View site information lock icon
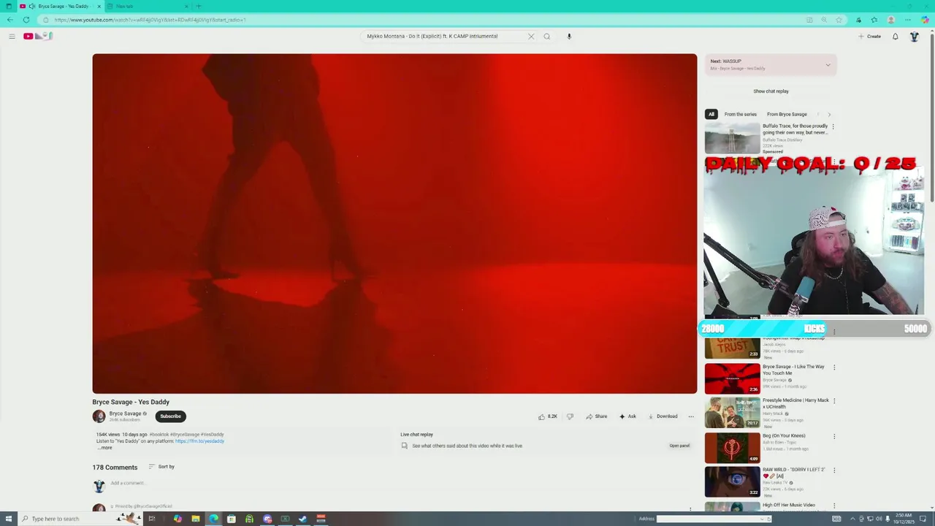Viewport: 935px width, 526px height. [x=45, y=20]
